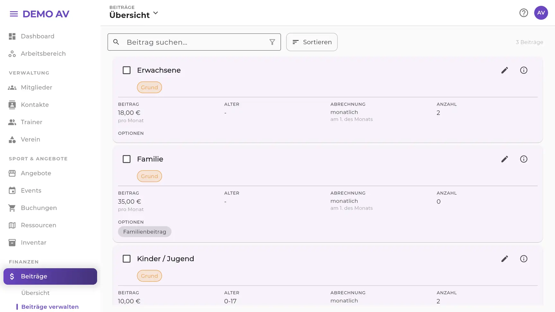The height and width of the screenshot is (312, 555).
Task: Click the Beitrag suchen search field
Action: (x=194, y=42)
